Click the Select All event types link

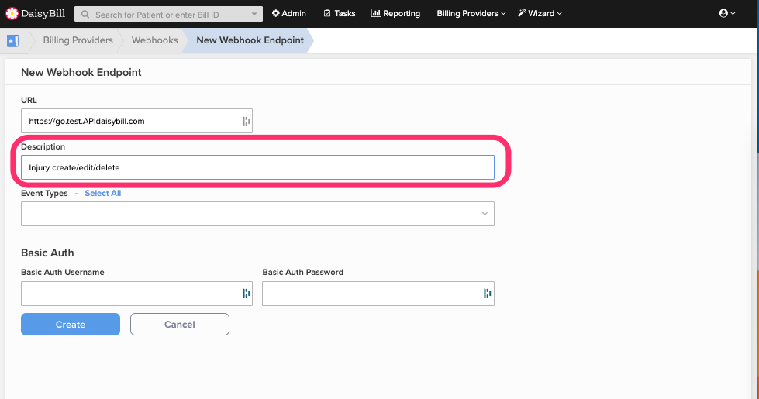tap(102, 193)
